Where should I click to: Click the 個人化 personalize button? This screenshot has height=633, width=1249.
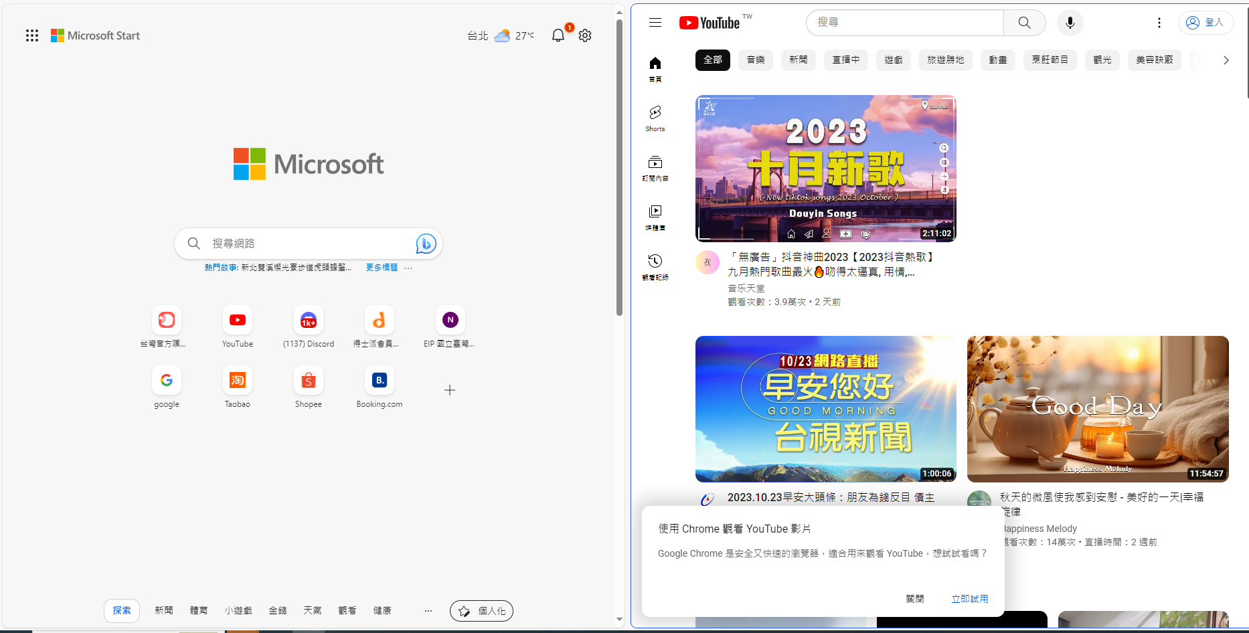click(x=482, y=611)
